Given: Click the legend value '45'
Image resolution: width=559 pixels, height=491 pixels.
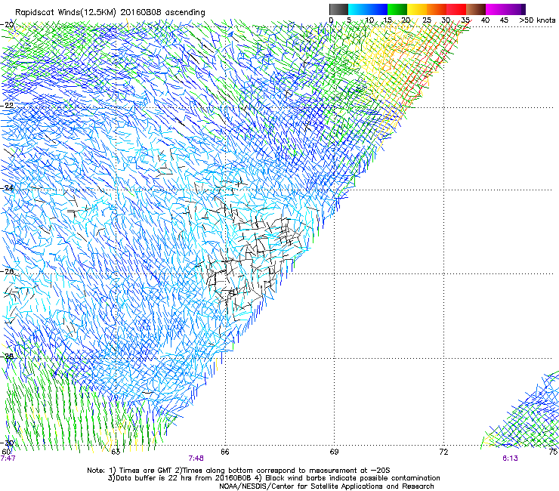Looking at the screenshot, I should 504,20.
